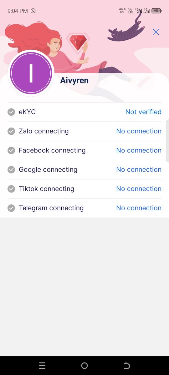
Task: Open the Telegram connecting row label
Action: [51, 208]
